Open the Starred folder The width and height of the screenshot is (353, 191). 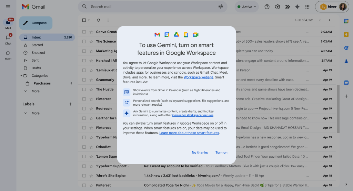[x=37, y=45]
